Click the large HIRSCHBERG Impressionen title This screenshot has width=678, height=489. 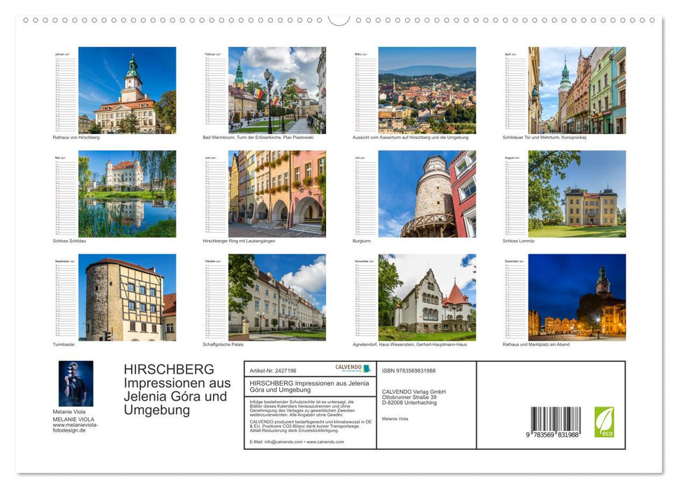coord(177,390)
